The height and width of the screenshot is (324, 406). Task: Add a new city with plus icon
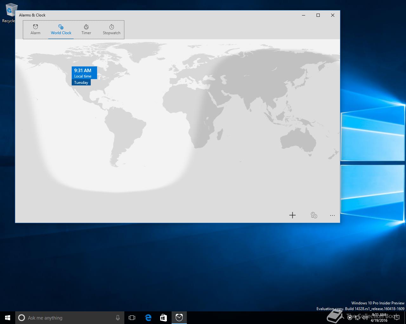click(292, 215)
